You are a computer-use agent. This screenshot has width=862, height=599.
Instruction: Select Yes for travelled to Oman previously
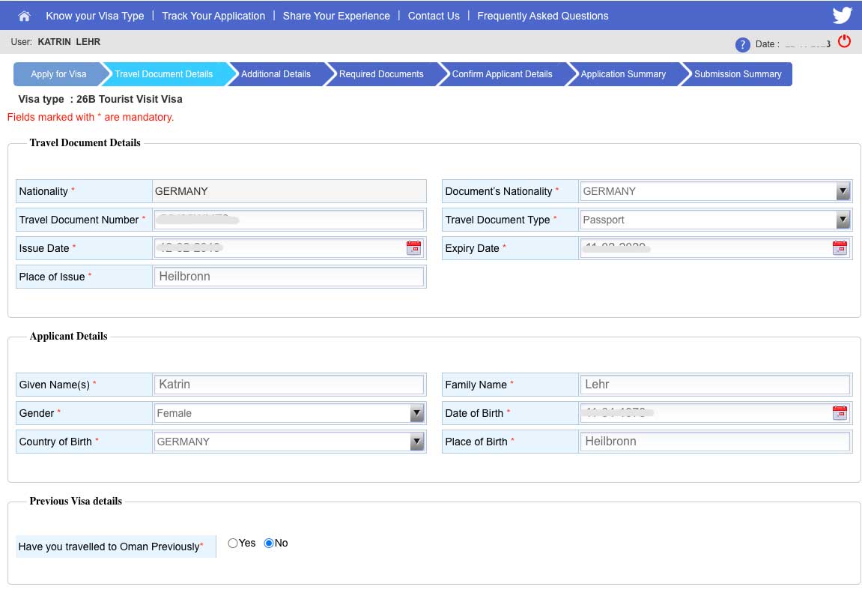click(233, 544)
